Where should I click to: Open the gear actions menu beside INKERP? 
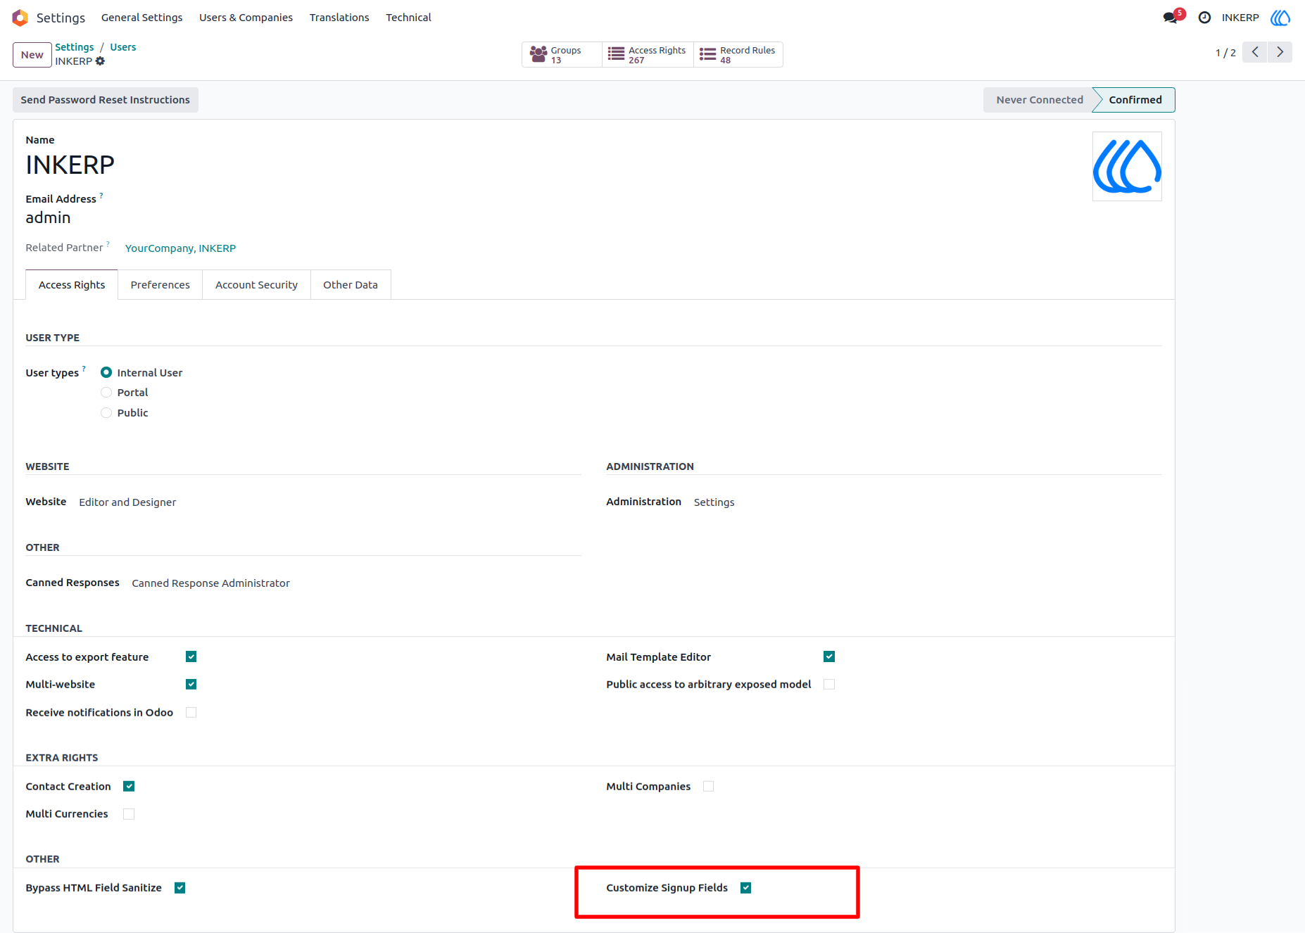coord(100,61)
